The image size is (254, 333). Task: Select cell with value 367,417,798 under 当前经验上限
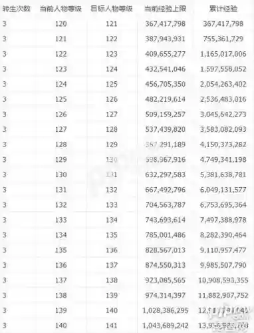166,24
